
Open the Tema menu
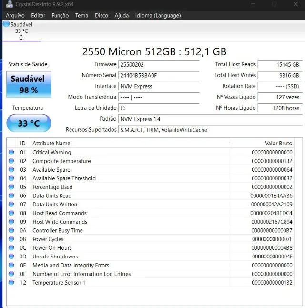81,16
